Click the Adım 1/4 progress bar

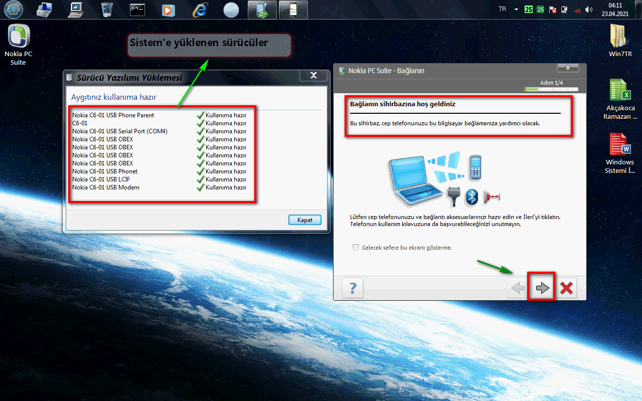coord(551,89)
